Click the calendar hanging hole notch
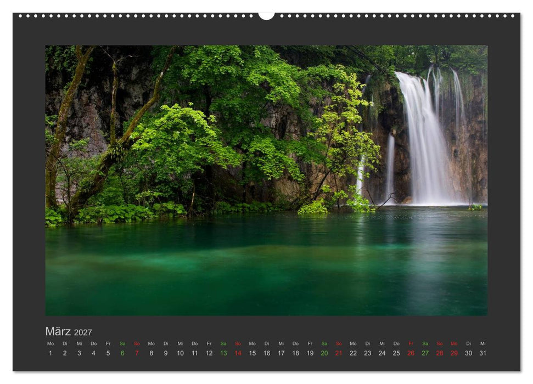The height and width of the screenshot is (384, 533). point(267,16)
